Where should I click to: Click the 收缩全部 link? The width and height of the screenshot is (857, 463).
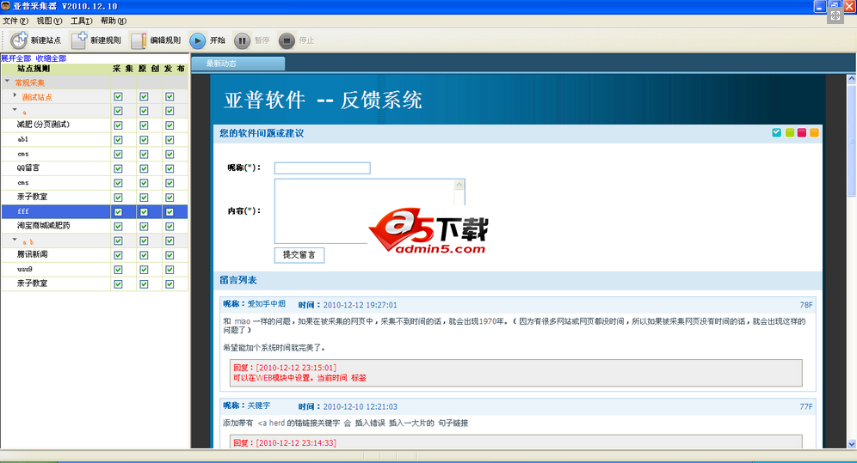(x=51, y=58)
